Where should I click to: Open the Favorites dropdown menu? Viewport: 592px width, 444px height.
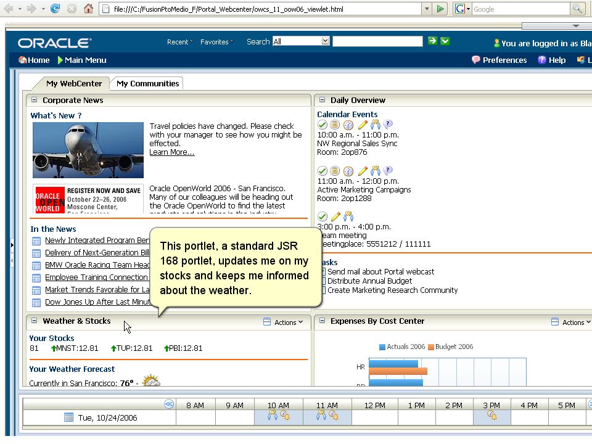coord(216,41)
